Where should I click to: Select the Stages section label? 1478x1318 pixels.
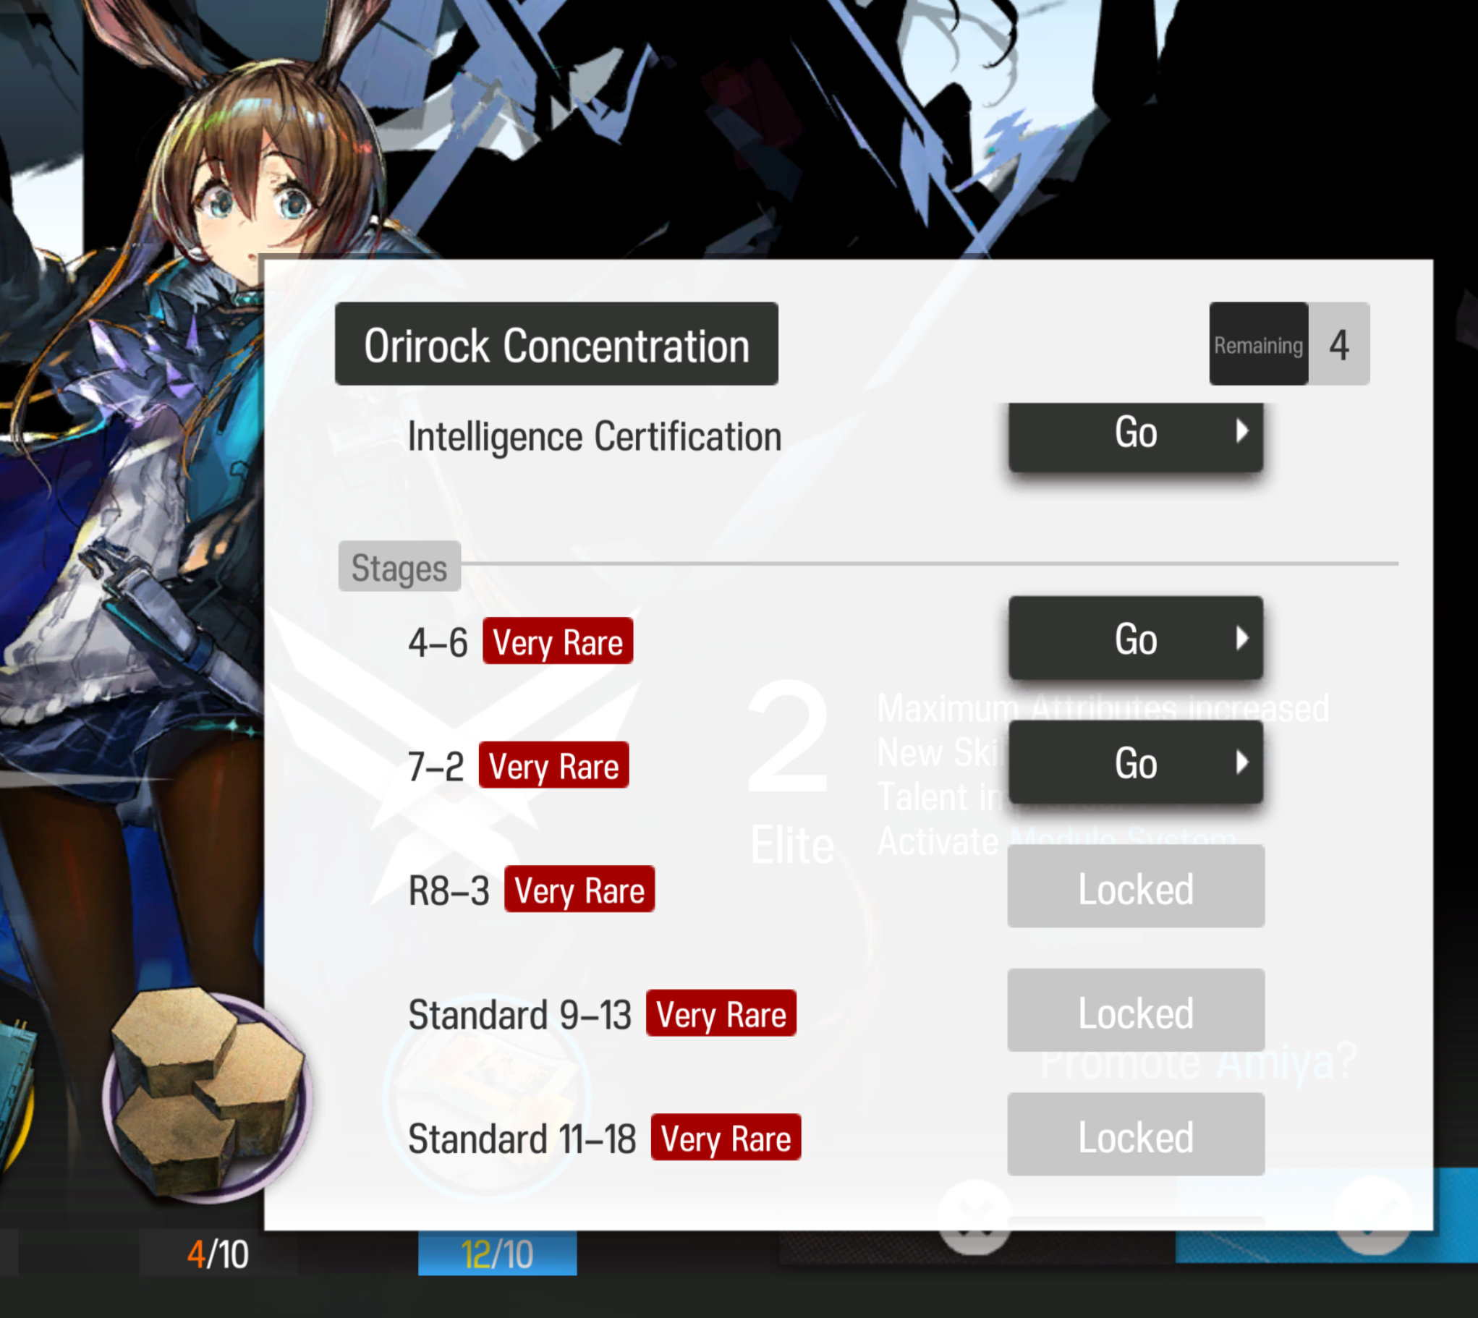(x=399, y=567)
